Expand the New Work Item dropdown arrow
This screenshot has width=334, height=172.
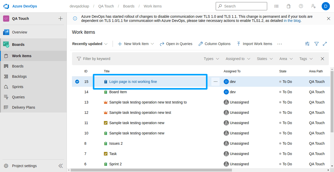click(153, 44)
